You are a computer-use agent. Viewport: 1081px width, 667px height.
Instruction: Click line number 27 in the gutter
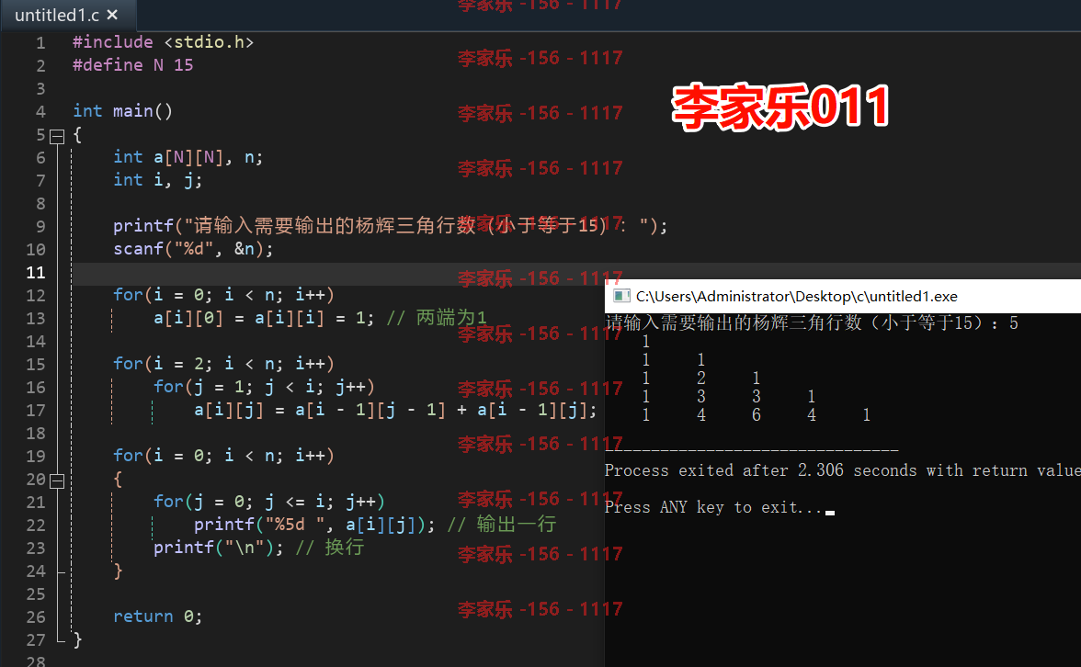[x=36, y=640]
